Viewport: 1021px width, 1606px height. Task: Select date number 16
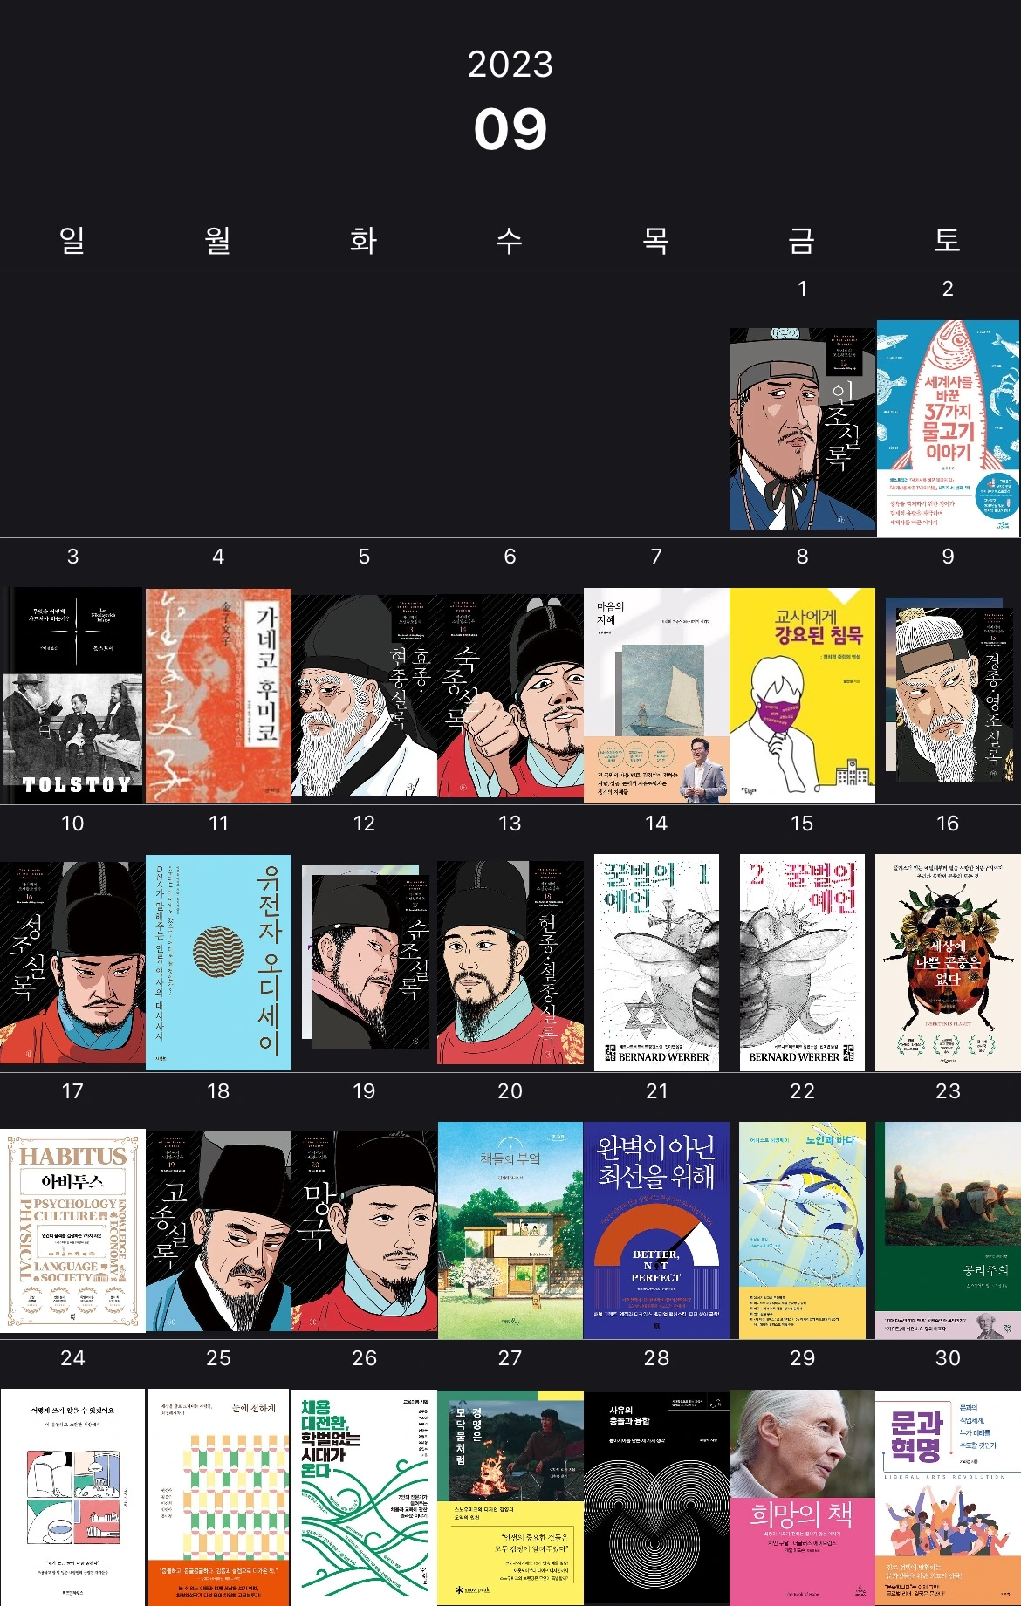coord(948,824)
